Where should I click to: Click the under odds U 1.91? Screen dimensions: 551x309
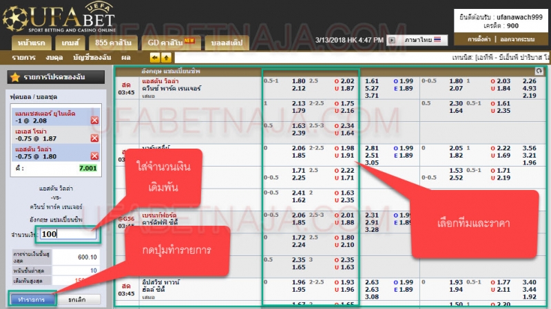[344, 156]
